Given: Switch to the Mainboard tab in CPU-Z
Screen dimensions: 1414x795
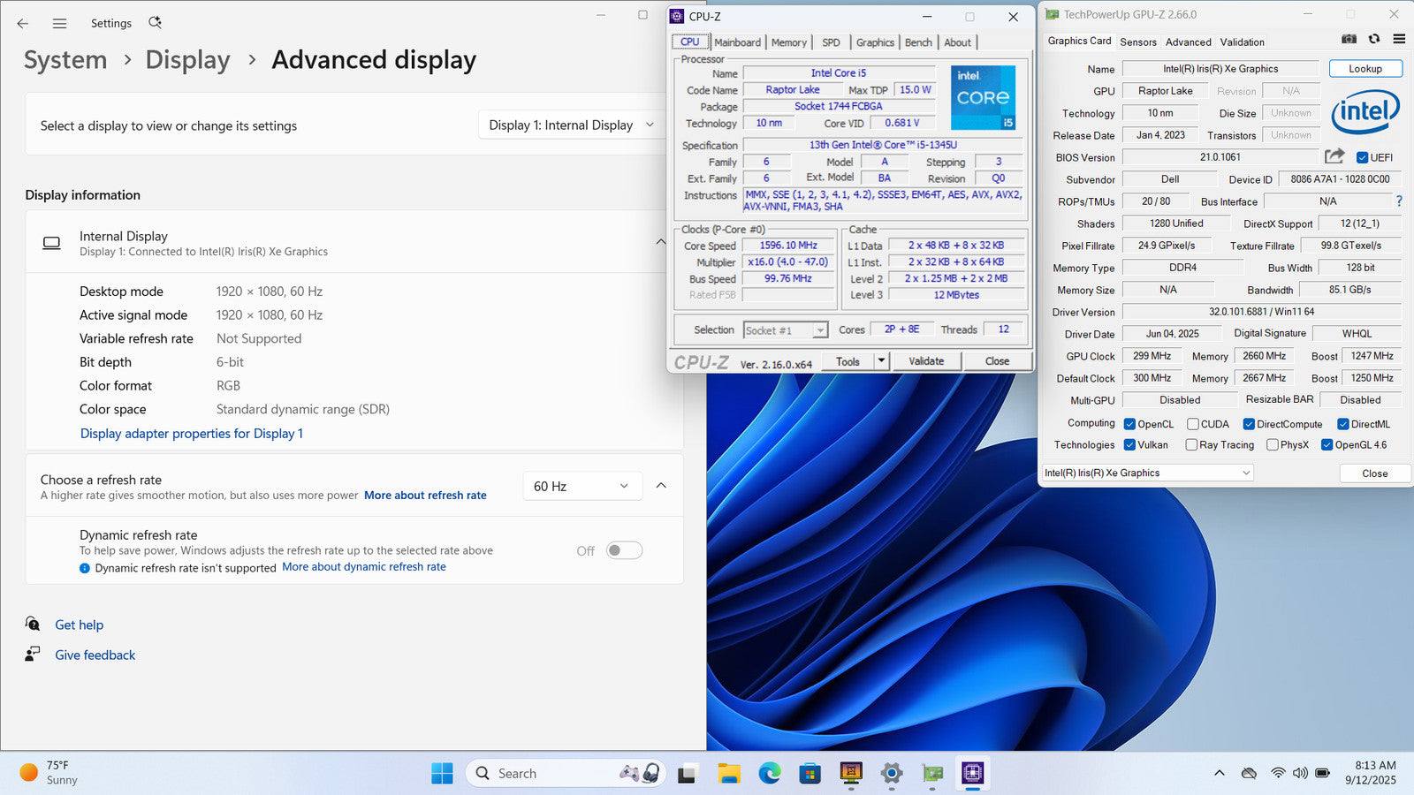Looking at the screenshot, I should (x=737, y=42).
